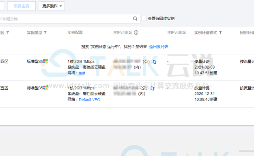The width and height of the screenshot is (254, 156).
Task: Click the convert IP icon in the 2021-02-08 row
Action: (x=155, y=62)
